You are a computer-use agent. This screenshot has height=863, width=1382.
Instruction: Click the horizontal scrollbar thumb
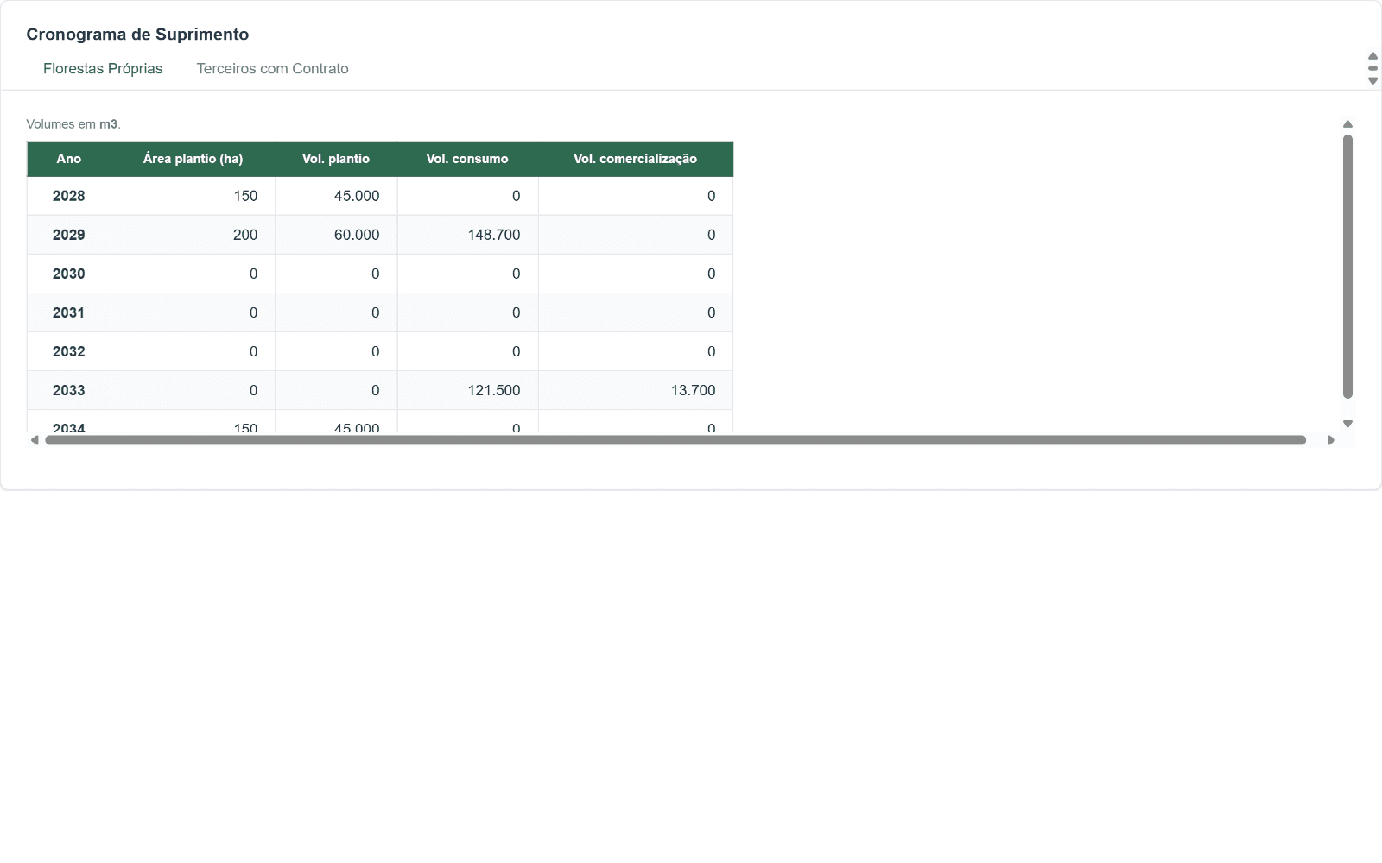675,440
